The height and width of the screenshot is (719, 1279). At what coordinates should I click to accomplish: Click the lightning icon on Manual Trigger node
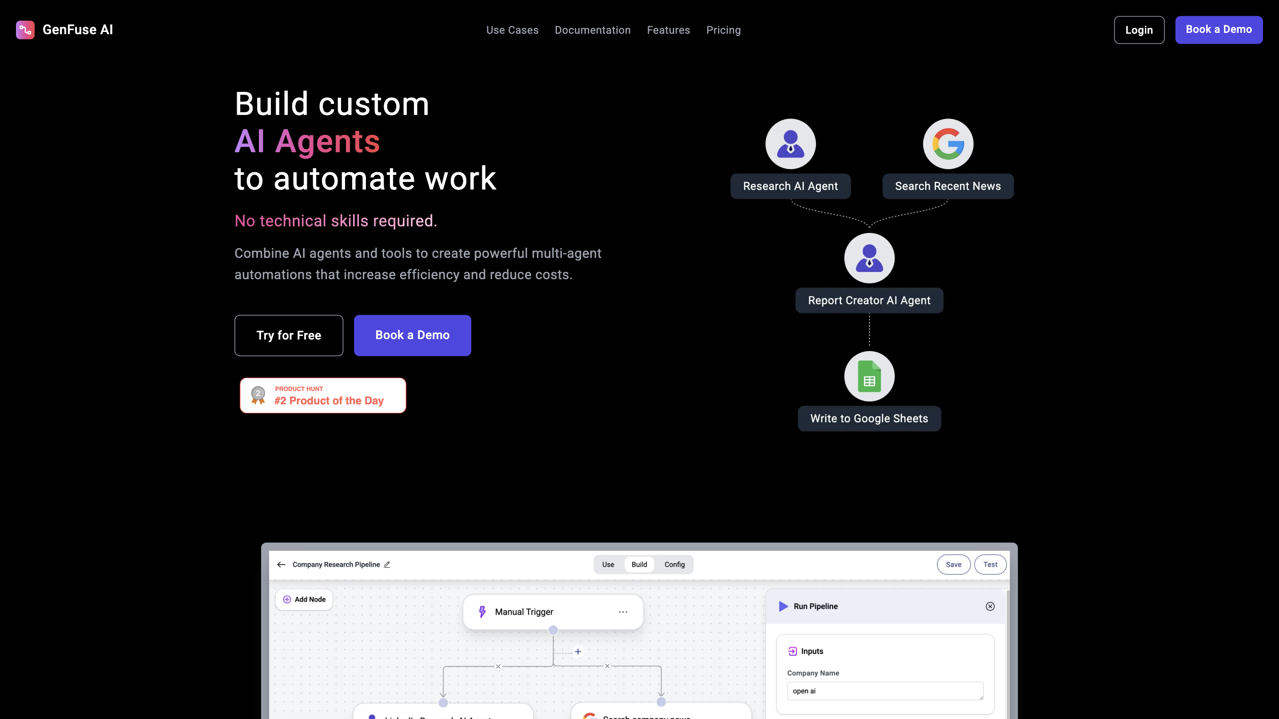[x=482, y=611]
